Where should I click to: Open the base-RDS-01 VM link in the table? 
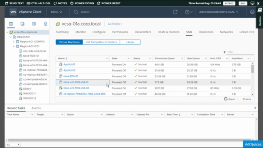pos(71,76)
